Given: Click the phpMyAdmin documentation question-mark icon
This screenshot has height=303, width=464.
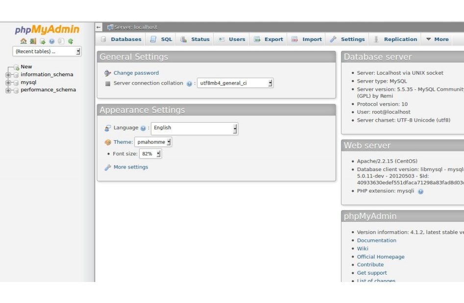Looking at the screenshot, I should [x=52, y=41].
